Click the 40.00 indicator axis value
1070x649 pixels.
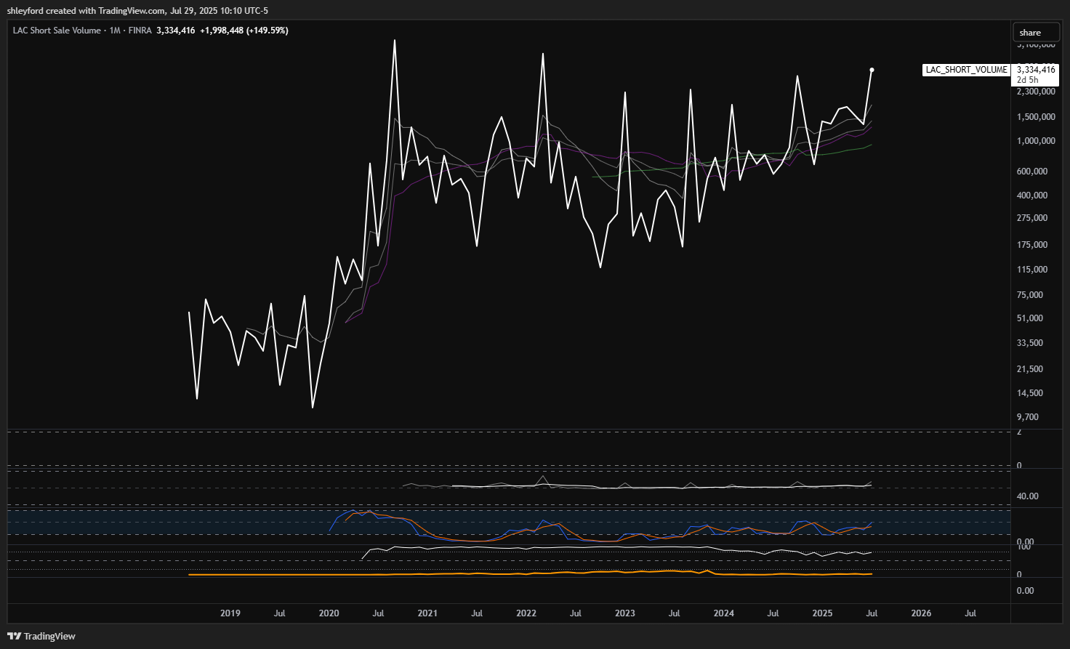(x=1028, y=496)
